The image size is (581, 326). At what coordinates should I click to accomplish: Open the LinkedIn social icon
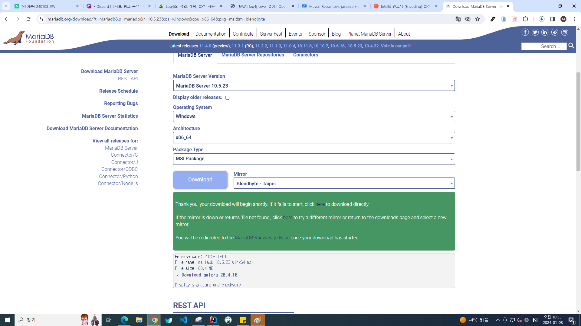coord(545,32)
